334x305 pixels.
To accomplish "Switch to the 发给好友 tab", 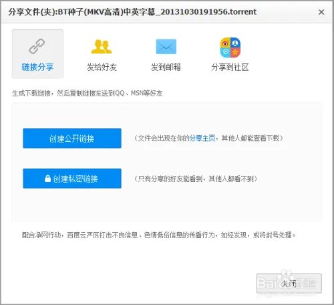I will pyautogui.click(x=102, y=67).
